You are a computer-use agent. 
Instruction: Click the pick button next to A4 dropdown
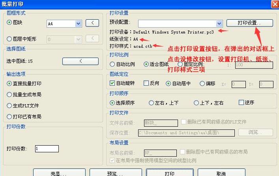tap(92, 23)
